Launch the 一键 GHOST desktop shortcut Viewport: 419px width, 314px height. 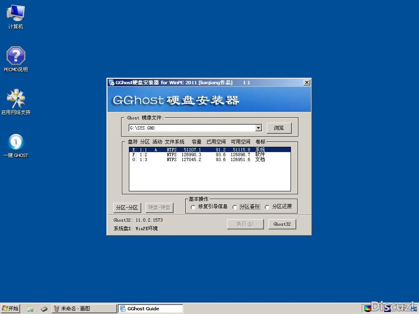coord(16,146)
